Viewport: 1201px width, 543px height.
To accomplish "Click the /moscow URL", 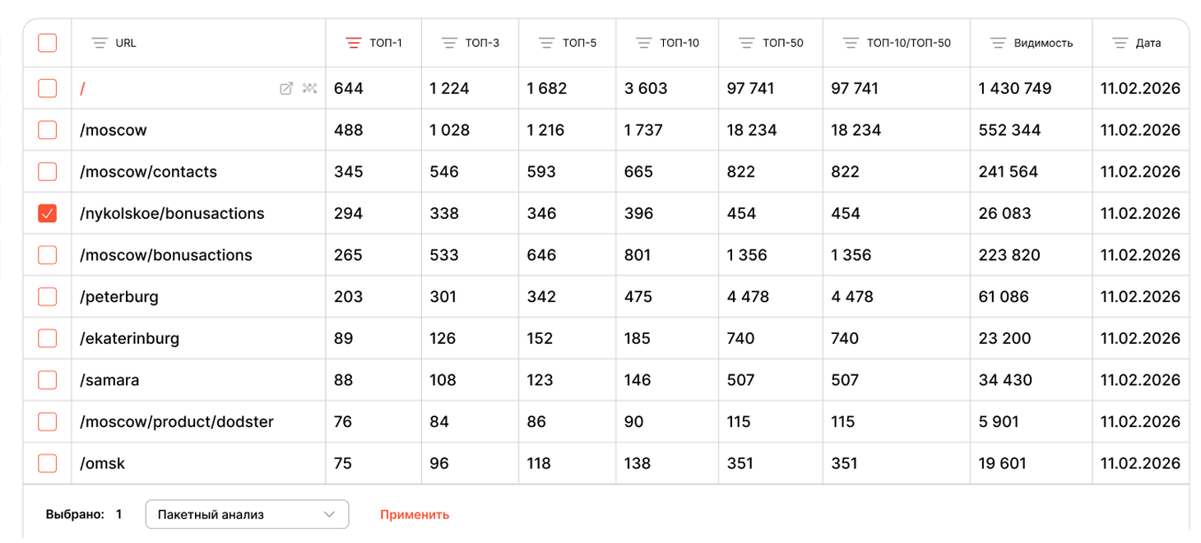I will point(114,130).
